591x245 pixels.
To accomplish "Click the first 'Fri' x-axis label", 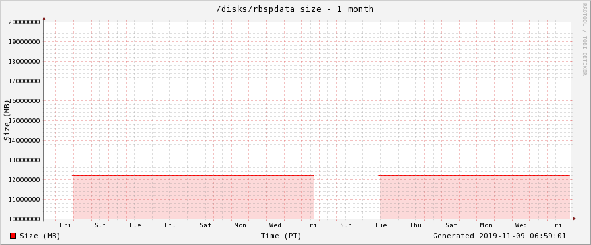I will [x=65, y=225].
